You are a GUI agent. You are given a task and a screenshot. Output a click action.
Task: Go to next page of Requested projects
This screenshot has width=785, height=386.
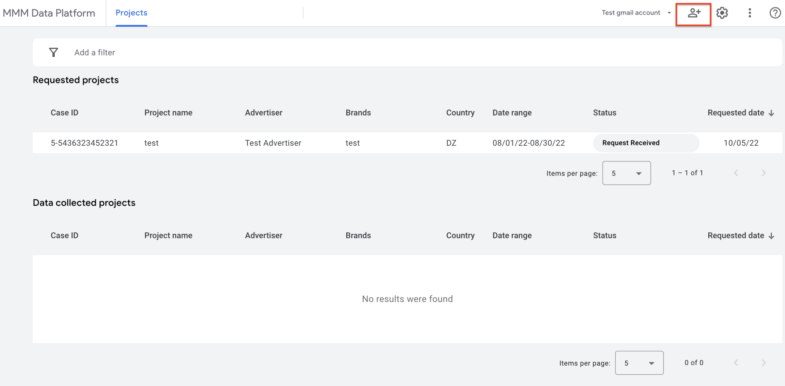coord(763,173)
